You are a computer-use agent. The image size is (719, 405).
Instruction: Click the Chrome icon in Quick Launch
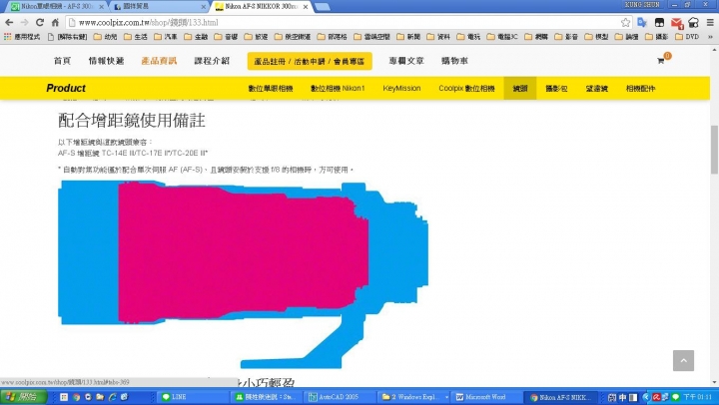[76, 397]
